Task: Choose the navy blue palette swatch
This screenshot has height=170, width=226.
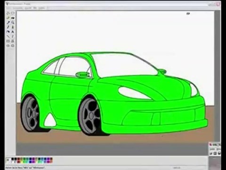Action: pos(31,159)
